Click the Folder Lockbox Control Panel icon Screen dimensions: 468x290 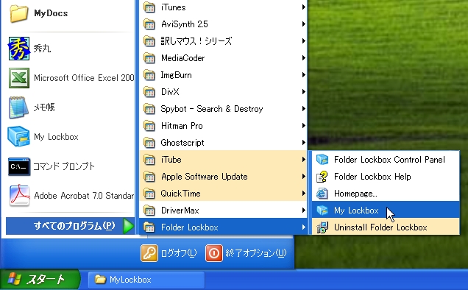coord(322,160)
